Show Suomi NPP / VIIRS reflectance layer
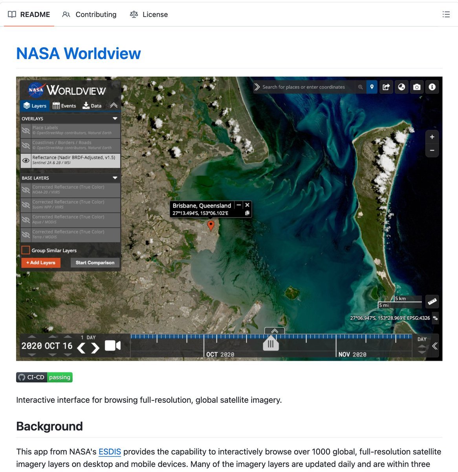The image size is (458, 472). pos(26,205)
